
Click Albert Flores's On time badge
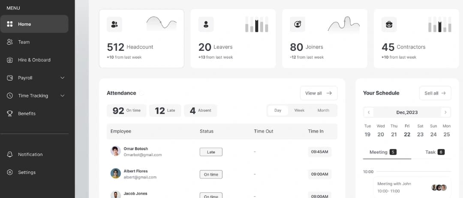pos(211,174)
